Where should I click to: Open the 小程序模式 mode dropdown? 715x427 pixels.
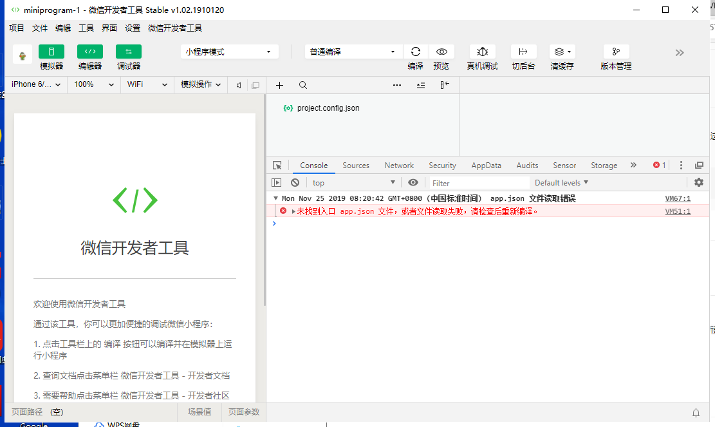point(229,52)
